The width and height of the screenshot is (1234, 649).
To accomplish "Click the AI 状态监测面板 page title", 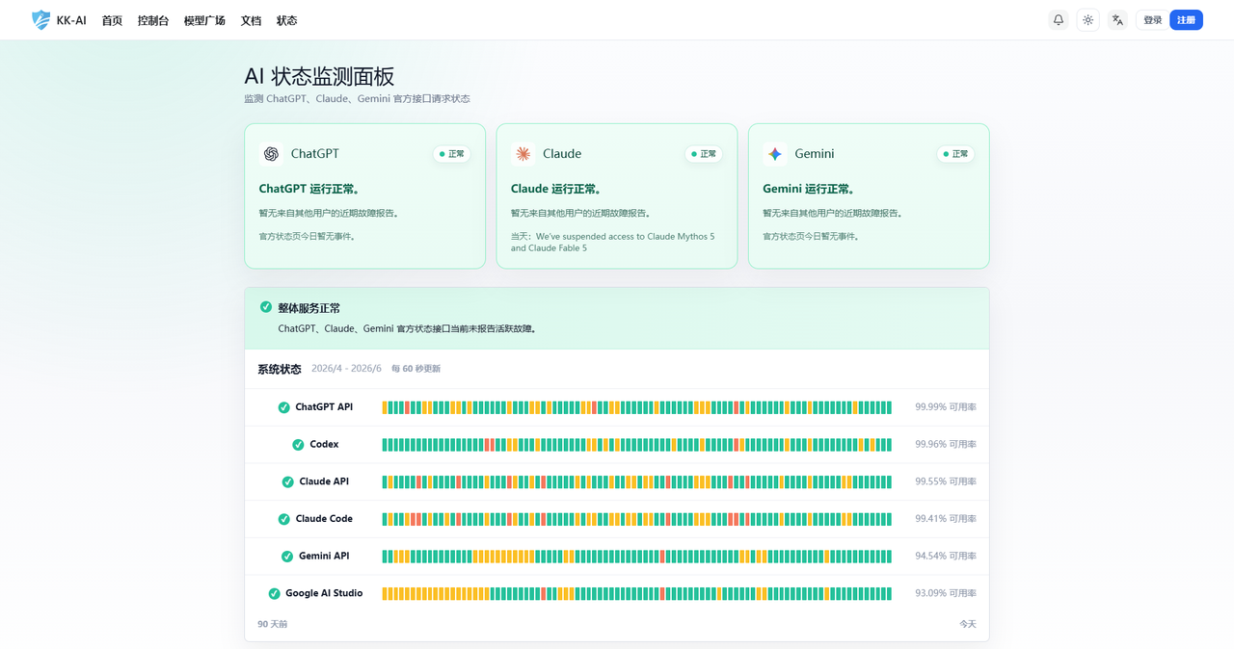I will pos(319,76).
